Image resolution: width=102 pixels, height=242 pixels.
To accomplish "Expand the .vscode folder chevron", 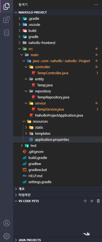I will (19, 24).
